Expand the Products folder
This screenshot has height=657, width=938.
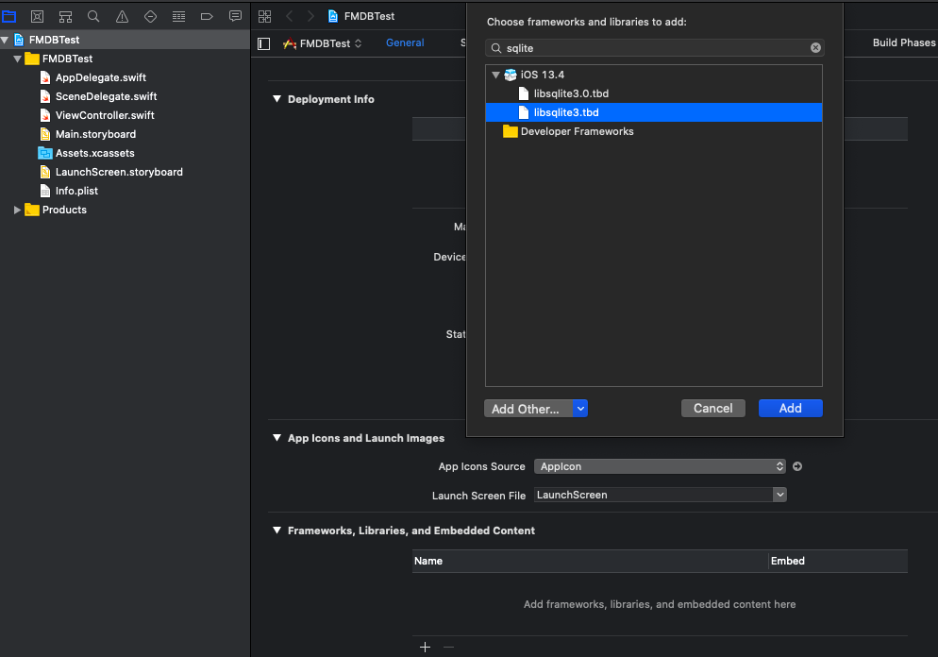pos(17,210)
